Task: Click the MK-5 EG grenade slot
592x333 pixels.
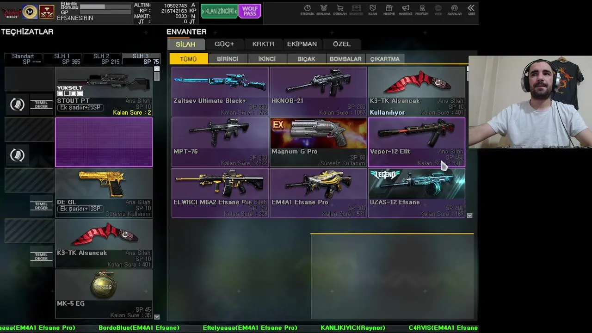Action: [x=104, y=294]
